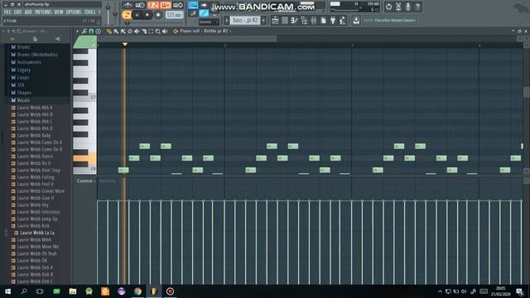Screen dimensions: 530x298
Task: Open the PATTERNS menu
Action: click(x=43, y=12)
